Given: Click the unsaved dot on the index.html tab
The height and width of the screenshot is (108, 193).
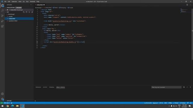Looking at the screenshot, I should [x=44, y=5].
